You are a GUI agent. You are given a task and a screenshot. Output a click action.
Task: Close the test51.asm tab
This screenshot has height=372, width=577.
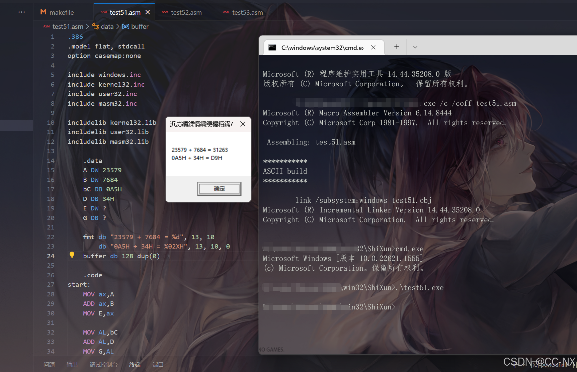148,12
